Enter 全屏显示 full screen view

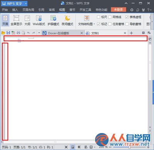pyautogui.click(x=16, y=20)
